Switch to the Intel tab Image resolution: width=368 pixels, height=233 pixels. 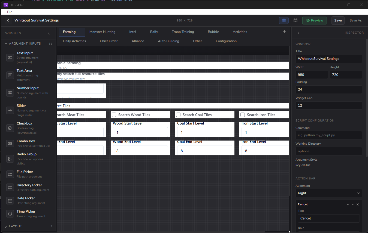pyautogui.click(x=133, y=32)
